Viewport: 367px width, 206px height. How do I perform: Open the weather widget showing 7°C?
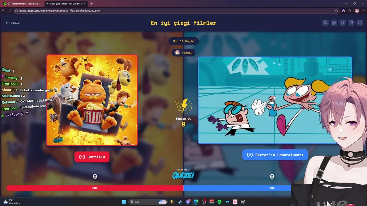[11, 202]
